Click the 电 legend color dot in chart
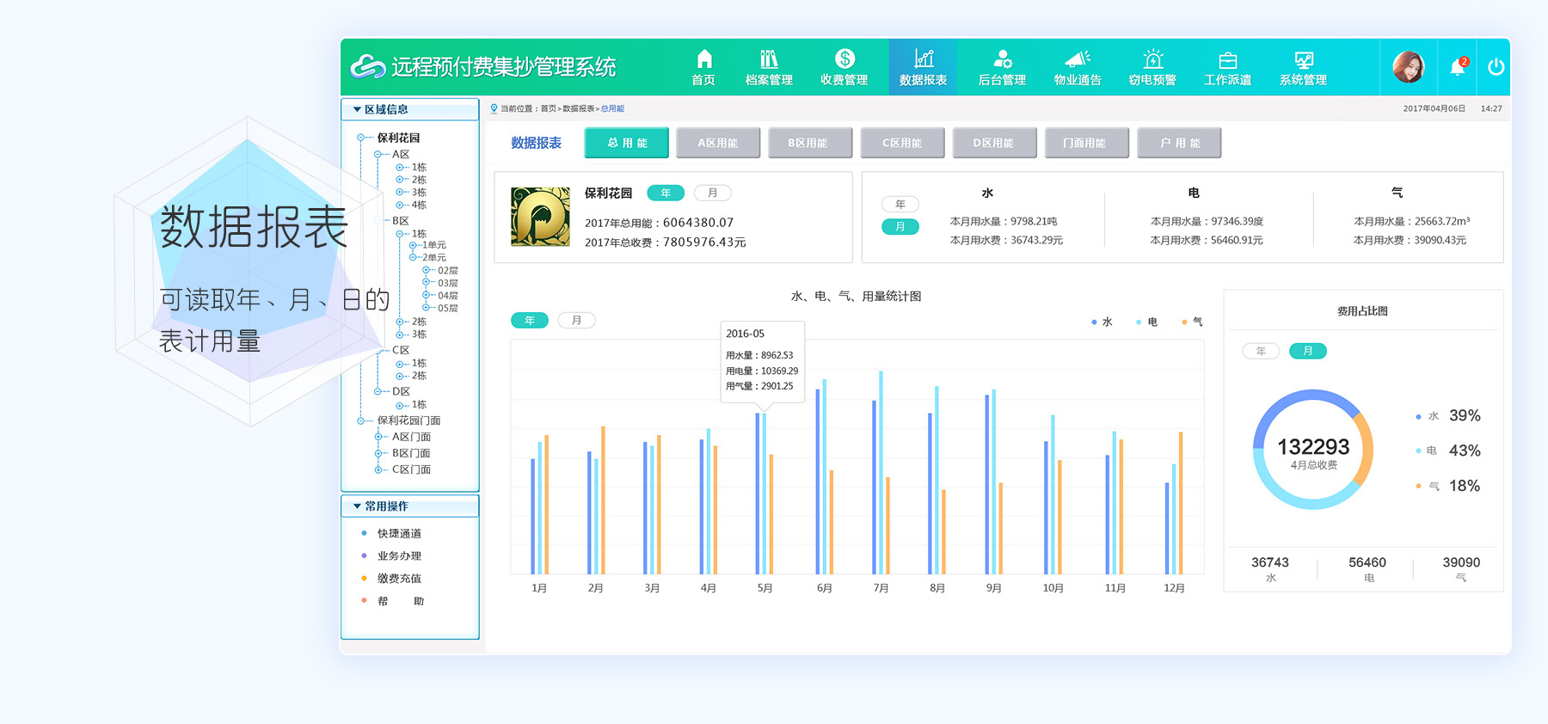 pos(1139,322)
